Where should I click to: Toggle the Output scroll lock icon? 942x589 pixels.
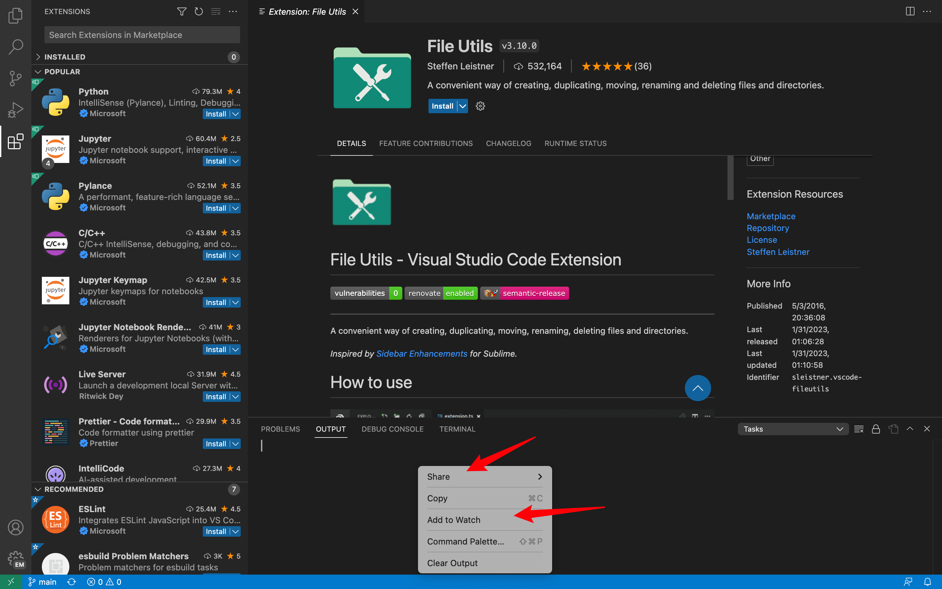[x=876, y=429]
